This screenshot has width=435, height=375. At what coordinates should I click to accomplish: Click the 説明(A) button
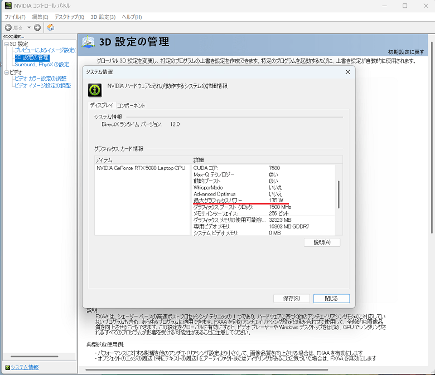[x=322, y=242]
